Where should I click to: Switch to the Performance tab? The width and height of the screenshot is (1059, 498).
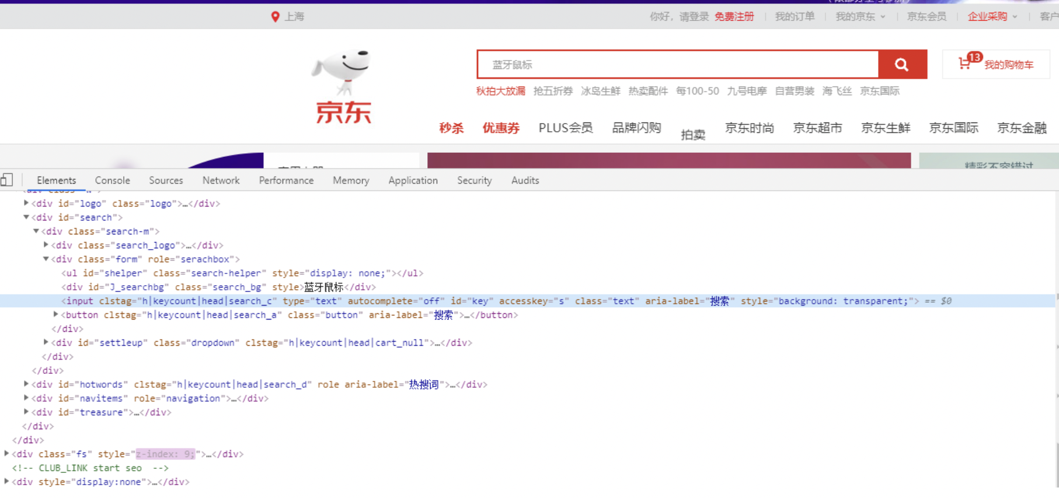click(x=286, y=180)
